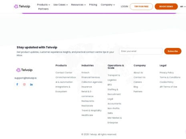The height and width of the screenshot is (139, 186).
Task: Open the Non-Profits footer link
Action: pos(113,108)
